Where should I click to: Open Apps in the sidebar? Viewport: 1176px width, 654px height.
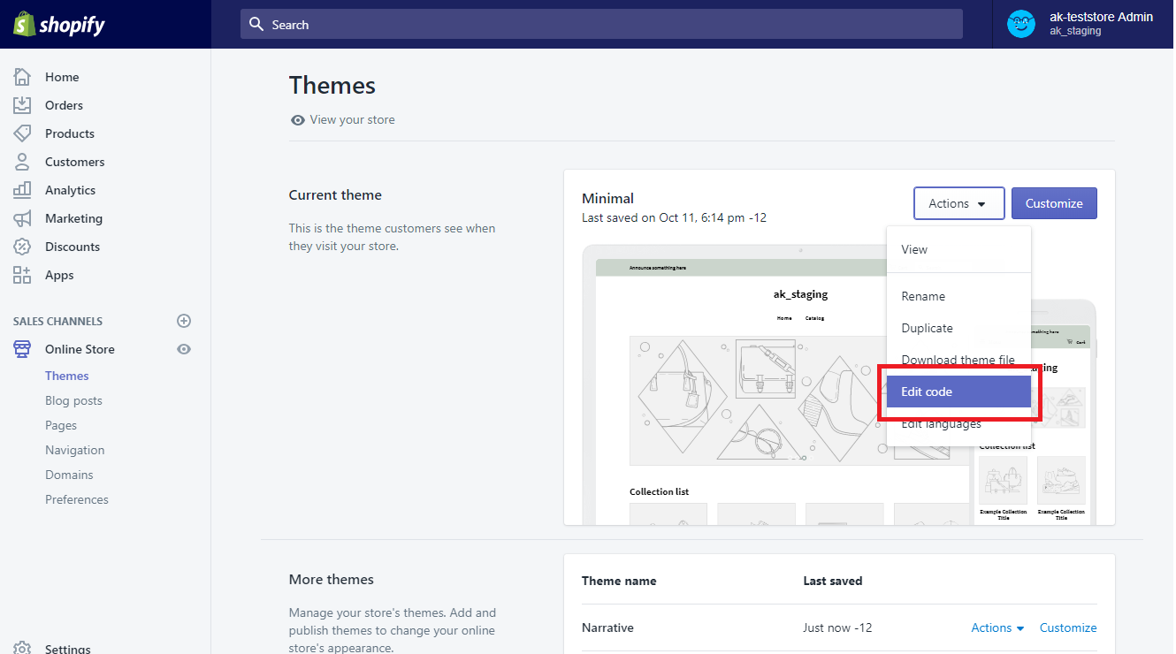tap(59, 275)
